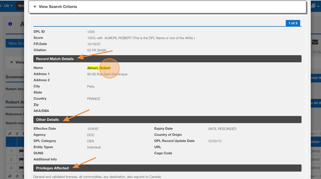Screen dimensions: 321x179
Task: Click effective date value 10/8/87
Action: coord(93,129)
